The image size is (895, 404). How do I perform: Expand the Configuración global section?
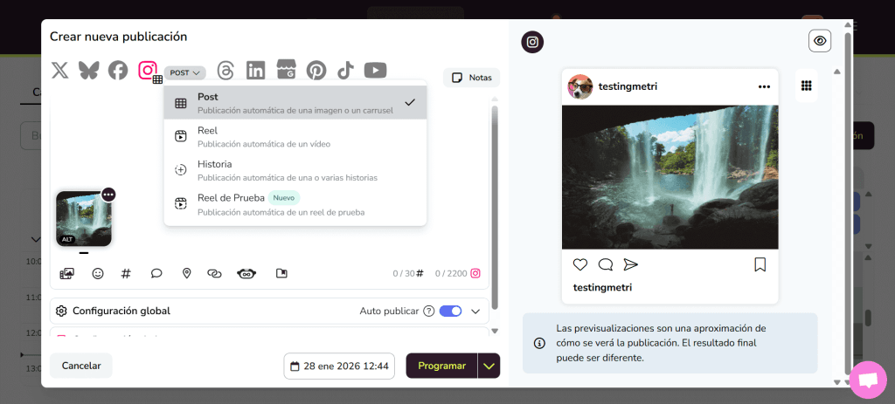(475, 312)
